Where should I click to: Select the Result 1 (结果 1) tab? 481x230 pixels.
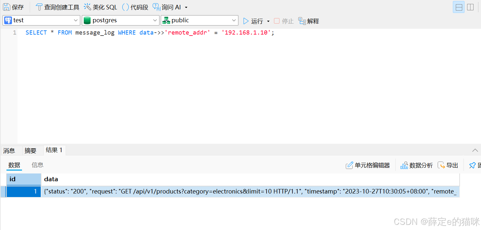click(54, 150)
